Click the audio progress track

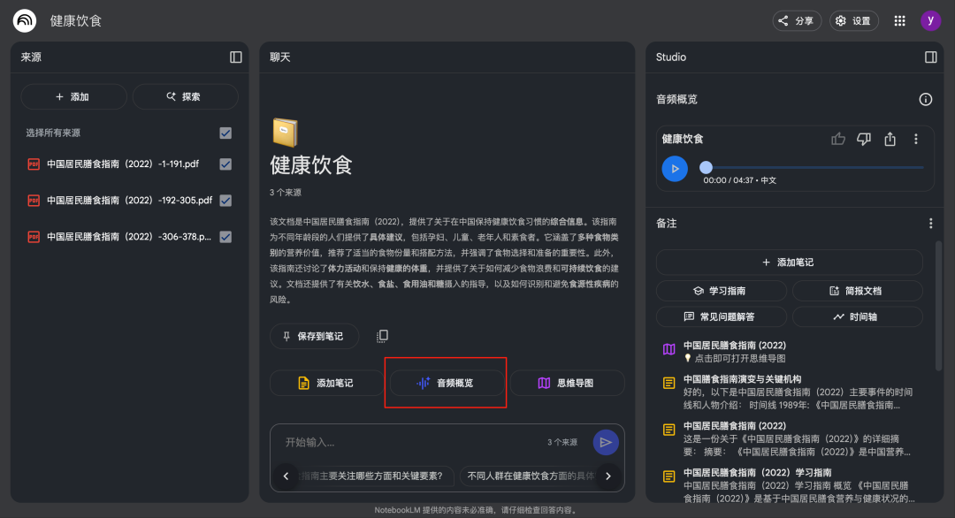(x=814, y=167)
